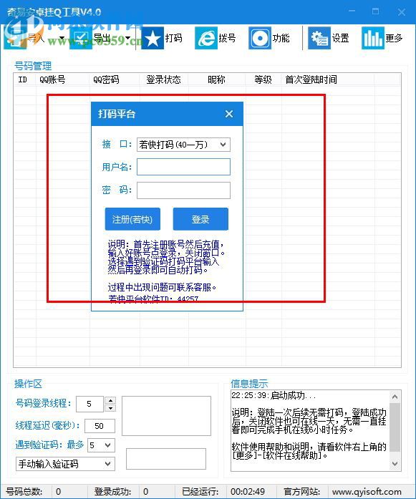Click the empty box below the 最多 dropdown
The height and width of the screenshot is (499, 416).
[x=166, y=459]
